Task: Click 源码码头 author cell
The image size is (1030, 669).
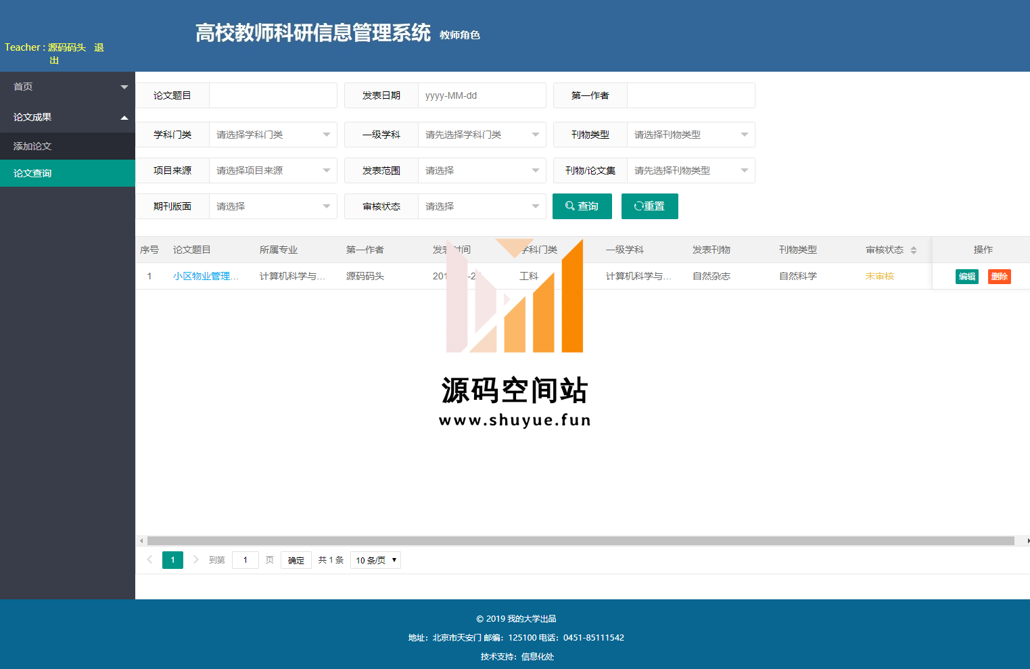Action: pos(365,276)
